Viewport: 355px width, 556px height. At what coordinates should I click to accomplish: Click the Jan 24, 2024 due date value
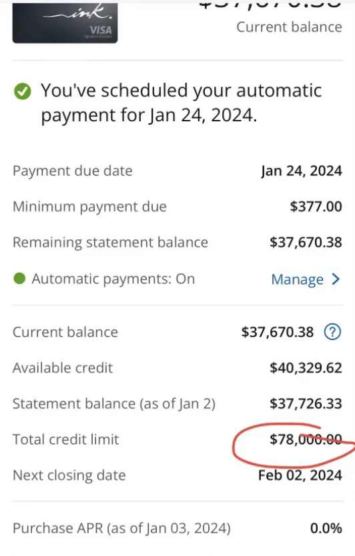coord(302,171)
